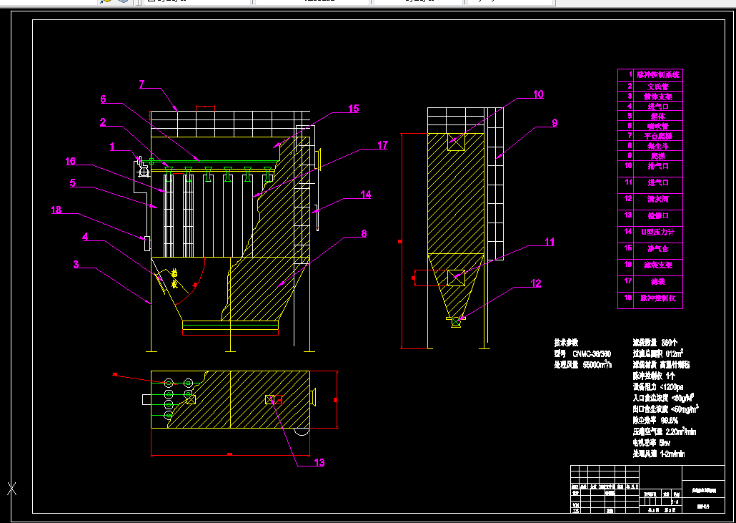The width and height of the screenshot is (736, 523).
Task: Click legend row 14 labeled U型压力计
Action: pyautogui.click(x=650, y=232)
